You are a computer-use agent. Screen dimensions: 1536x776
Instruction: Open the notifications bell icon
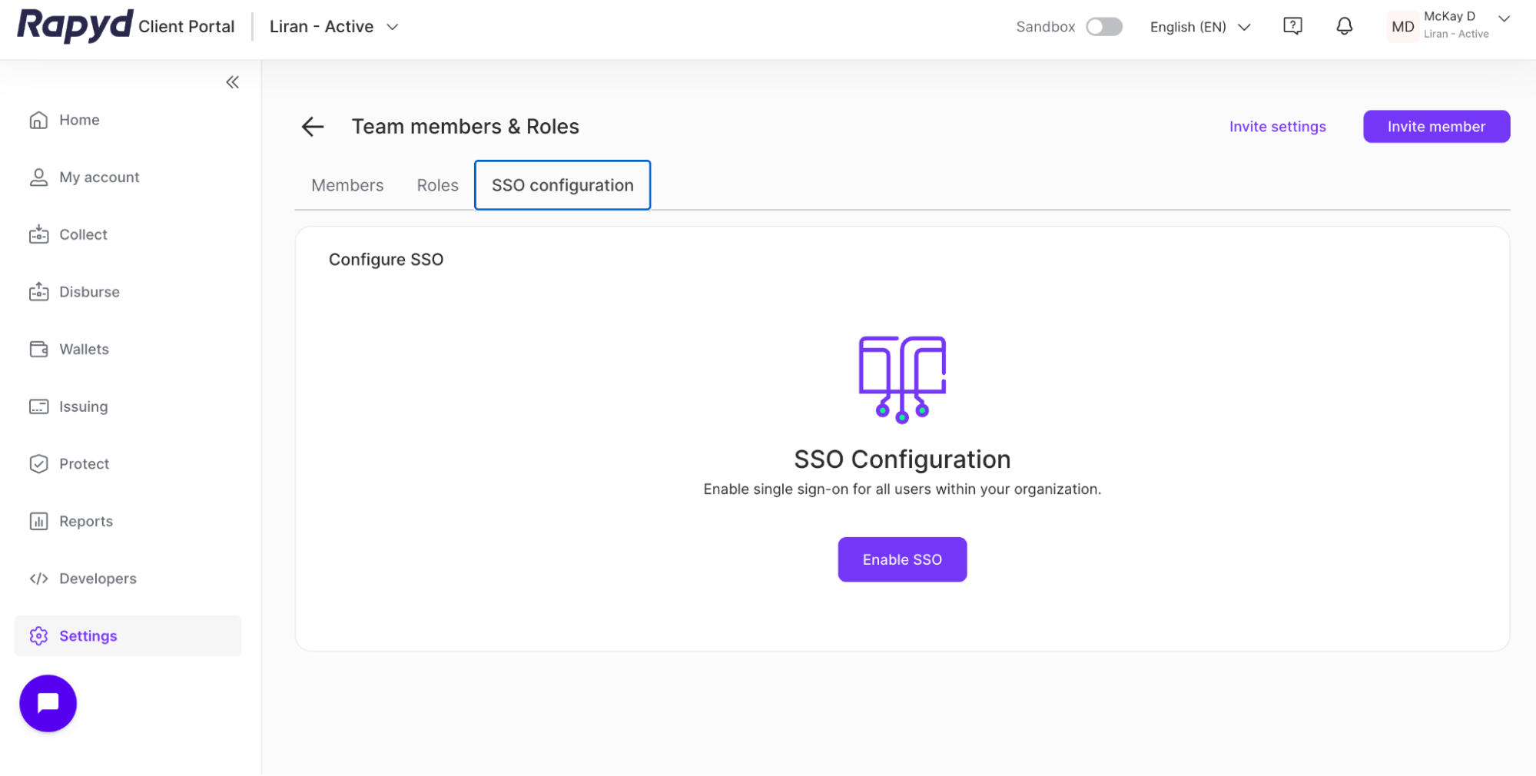coord(1344,26)
